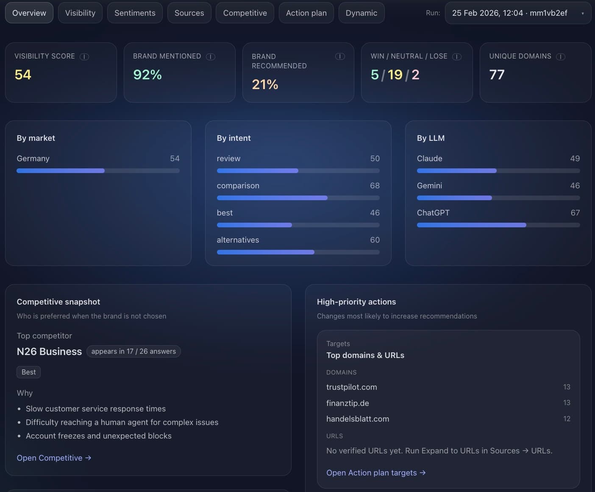Screen dimensions: 595x492
Task: Click info icon in Brand Recommended card
Action: click(340, 56)
